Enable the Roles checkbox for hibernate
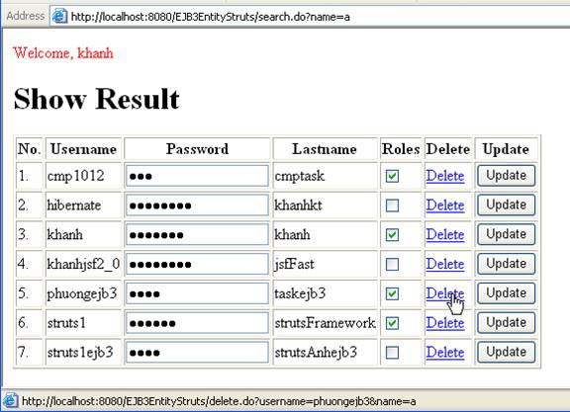Image resolution: width=570 pixels, height=412 pixels. [392, 206]
